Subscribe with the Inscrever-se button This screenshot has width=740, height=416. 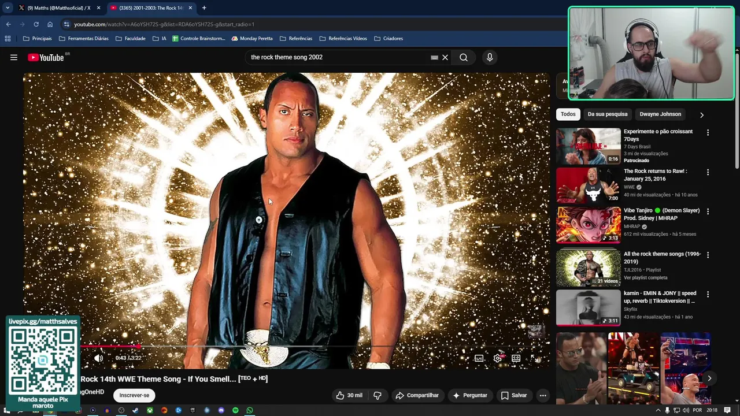(134, 395)
